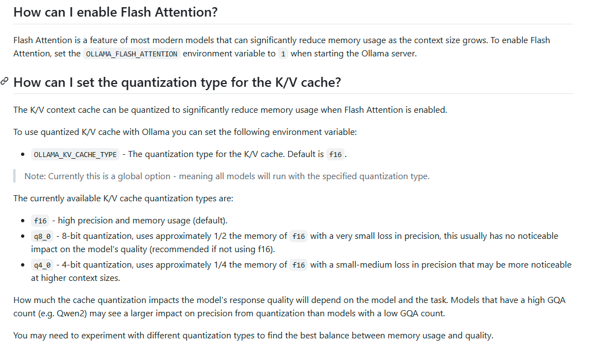Image resolution: width=598 pixels, height=350 pixels.
Task: Click the text 'high precision and memory usage (default)'
Action: (143, 221)
